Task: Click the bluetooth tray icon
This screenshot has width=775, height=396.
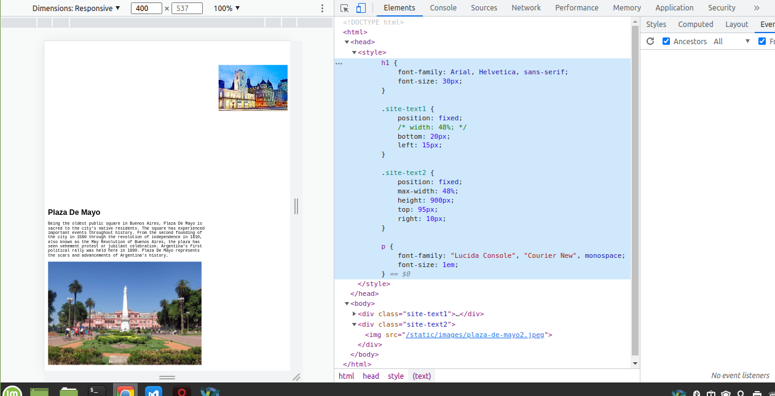Action: point(697,393)
